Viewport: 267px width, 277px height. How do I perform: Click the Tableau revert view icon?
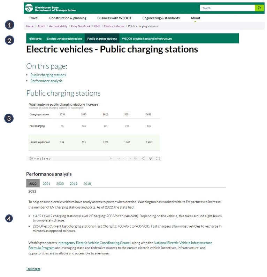click(135, 158)
